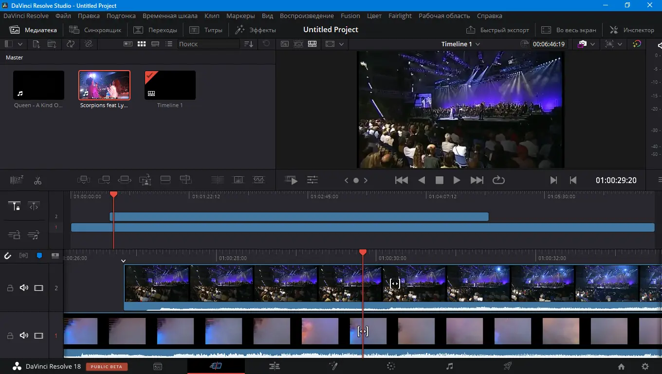Lock track 2
662x374 pixels.
tap(9, 288)
